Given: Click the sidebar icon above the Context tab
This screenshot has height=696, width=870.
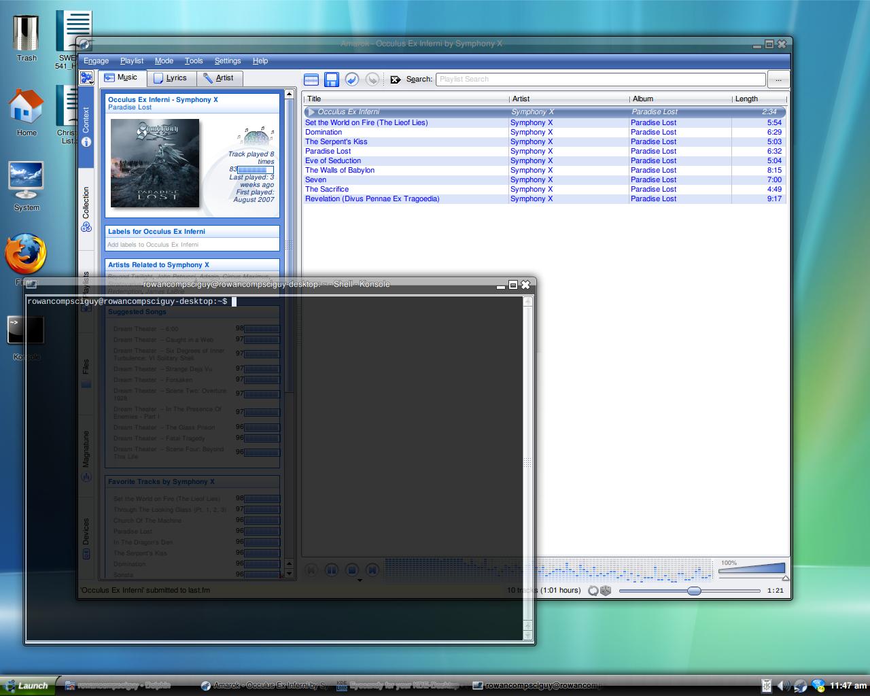Looking at the screenshot, I should [86, 78].
